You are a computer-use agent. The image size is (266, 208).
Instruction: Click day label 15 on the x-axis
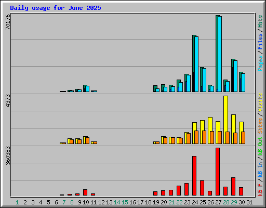125,202
